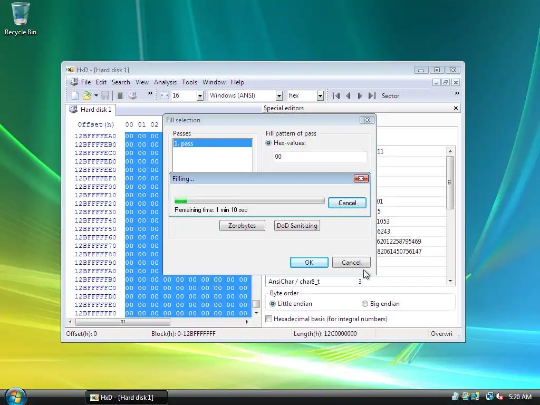Click Special editors scroll down arrow
This screenshot has height=405, width=540.
coord(450,282)
